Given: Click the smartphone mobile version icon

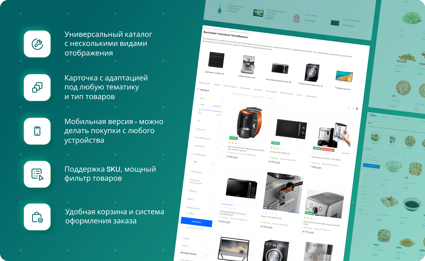Looking at the screenshot, I should 37,131.
